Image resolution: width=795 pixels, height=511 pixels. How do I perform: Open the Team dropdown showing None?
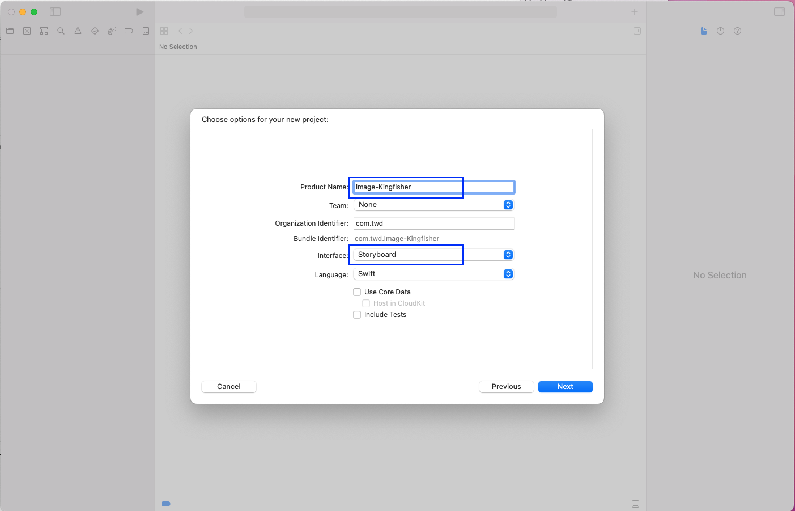tap(433, 205)
